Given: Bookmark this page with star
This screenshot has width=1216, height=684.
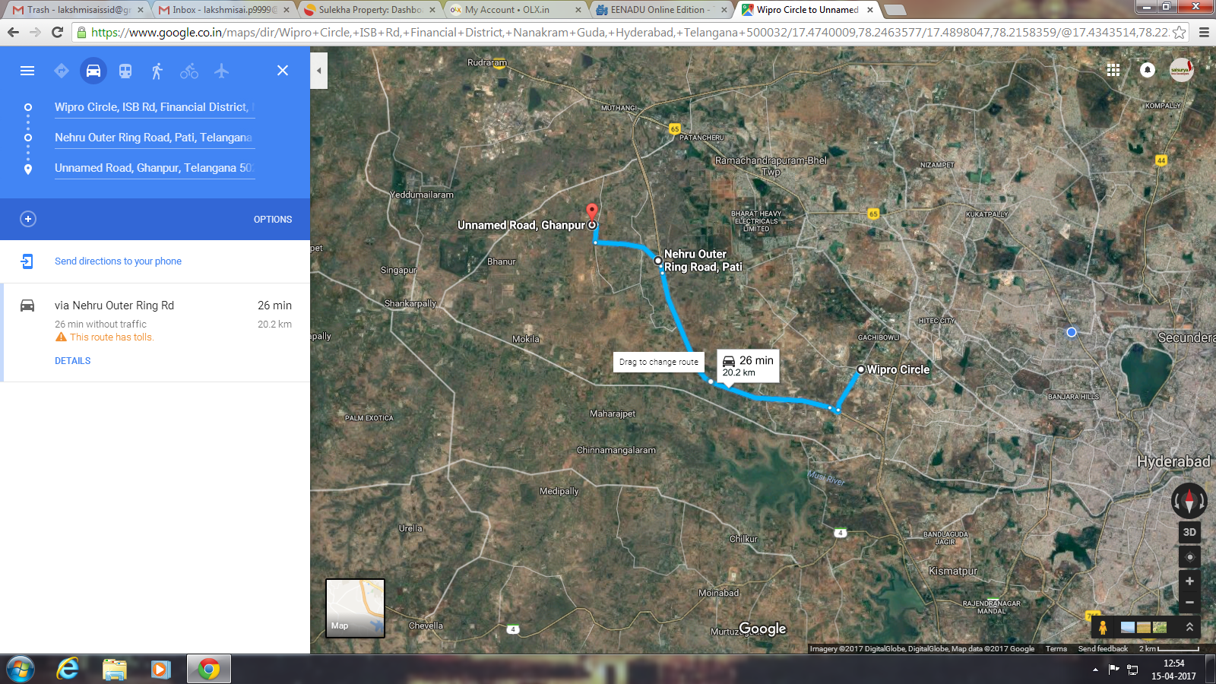Looking at the screenshot, I should 1179,32.
